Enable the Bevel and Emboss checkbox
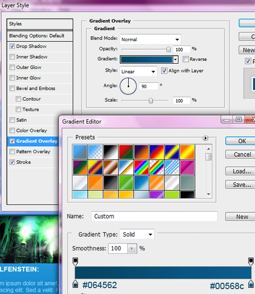Image resolution: width=255 pixels, height=294 pixels. pos(12,88)
